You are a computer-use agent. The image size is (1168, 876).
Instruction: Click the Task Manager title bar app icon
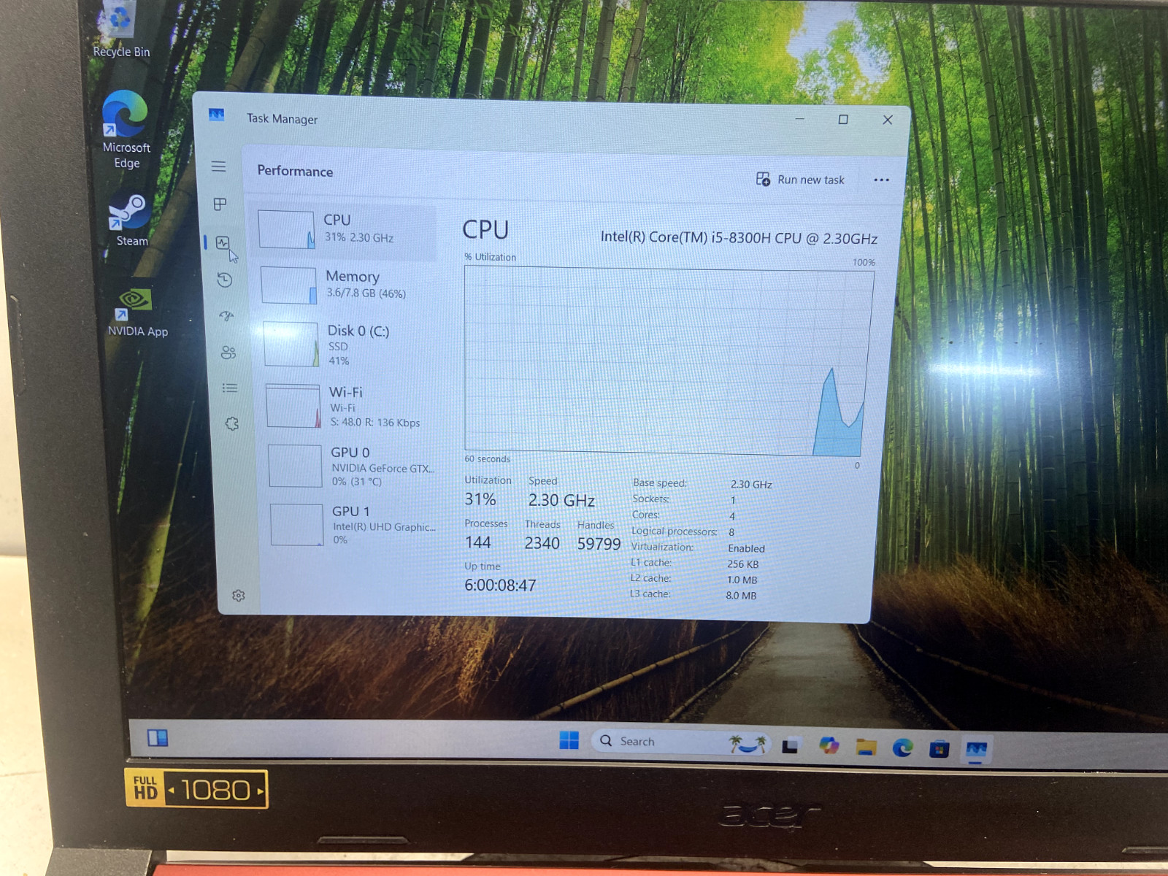coord(216,115)
